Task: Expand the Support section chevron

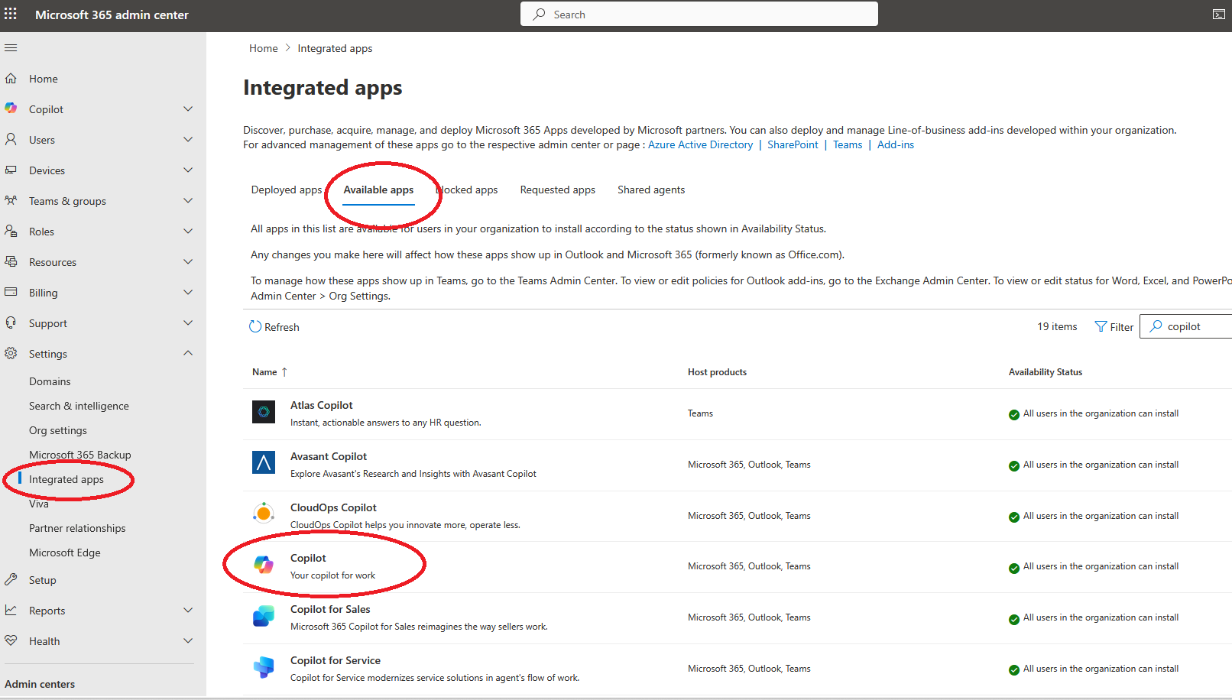Action: coord(188,323)
